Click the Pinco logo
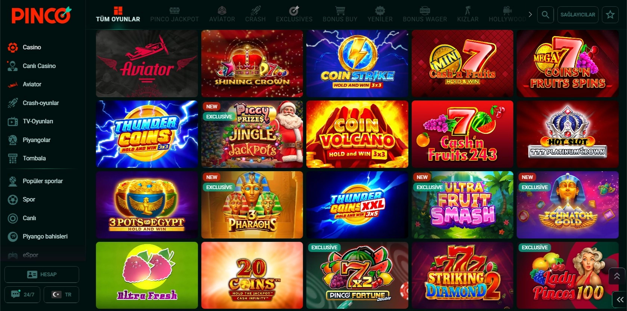Image resolution: width=627 pixels, height=311 pixels. coord(41,15)
